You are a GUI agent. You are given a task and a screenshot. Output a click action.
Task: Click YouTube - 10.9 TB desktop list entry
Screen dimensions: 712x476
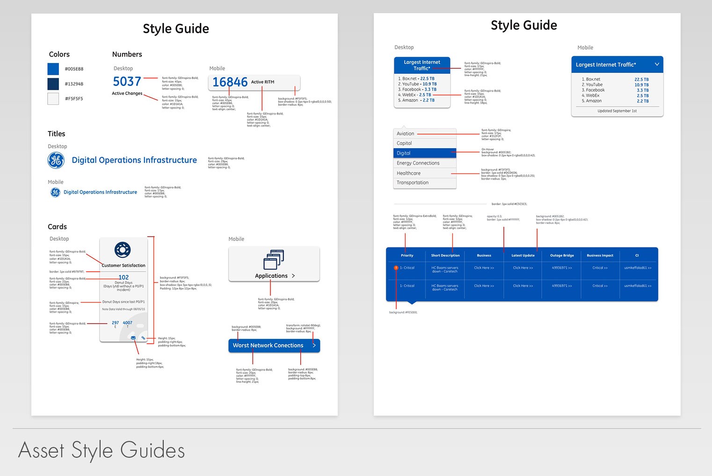(x=417, y=84)
